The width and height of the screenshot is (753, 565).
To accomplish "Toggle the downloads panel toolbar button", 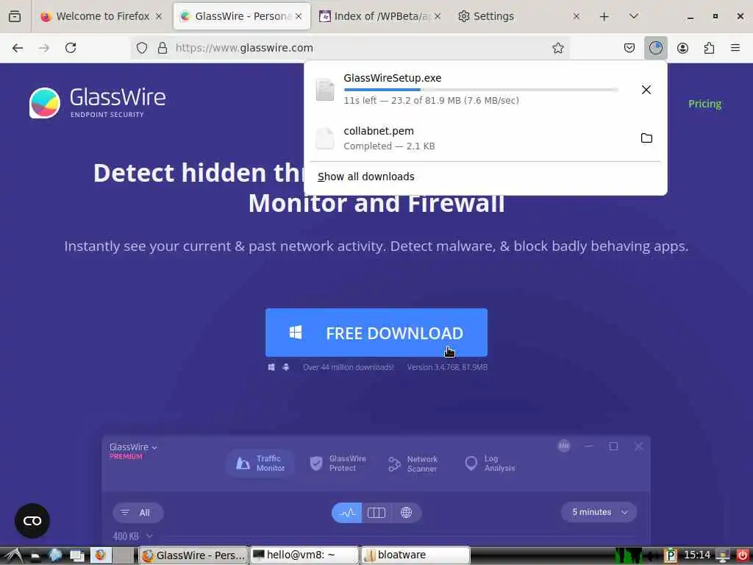I will (x=655, y=48).
